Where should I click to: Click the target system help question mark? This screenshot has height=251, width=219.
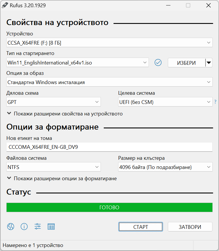coord(215,102)
